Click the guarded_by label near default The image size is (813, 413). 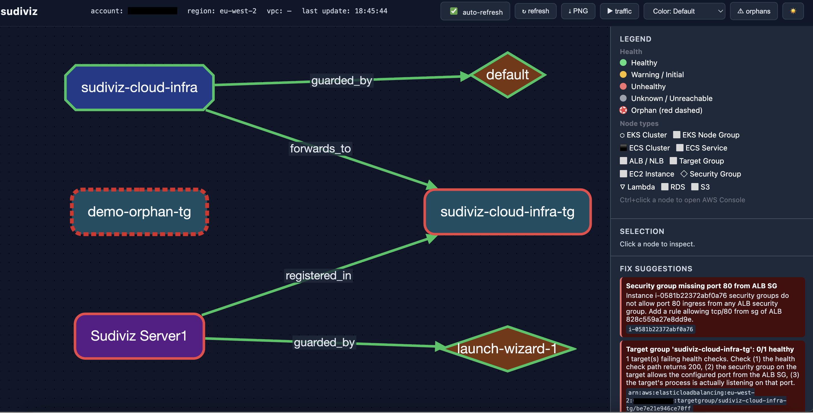341,81
